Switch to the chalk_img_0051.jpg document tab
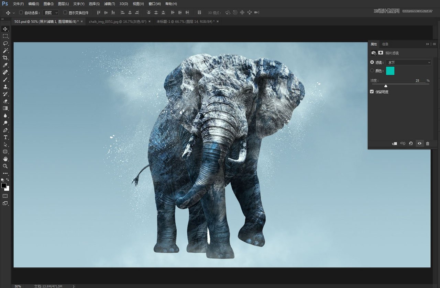440x288 pixels. click(118, 21)
